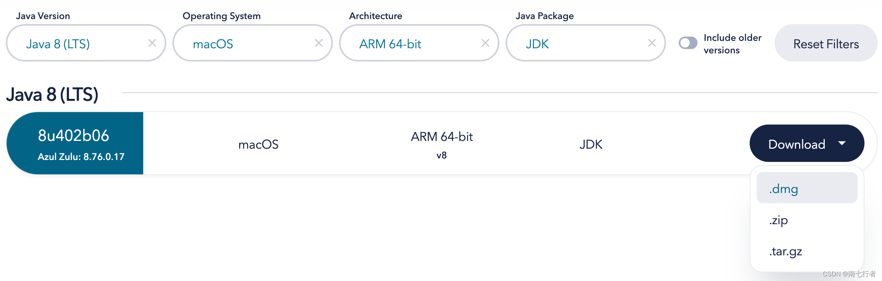Click the Java 8 (LTS) section heading
The image size is (882, 281).
pyautogui.click(x=52, y=95)
